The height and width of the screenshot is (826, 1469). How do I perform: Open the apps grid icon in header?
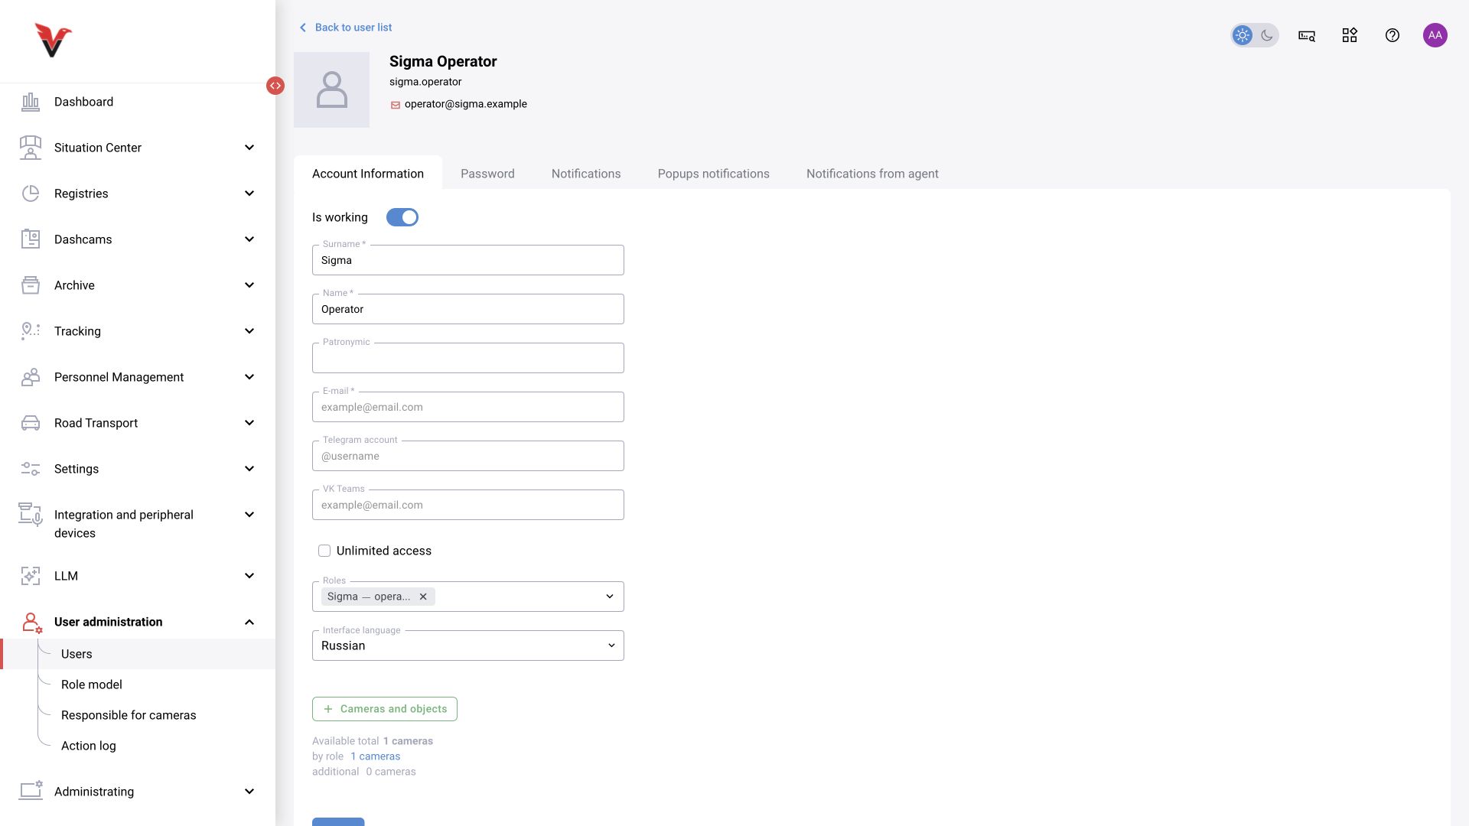point(1350,35)
